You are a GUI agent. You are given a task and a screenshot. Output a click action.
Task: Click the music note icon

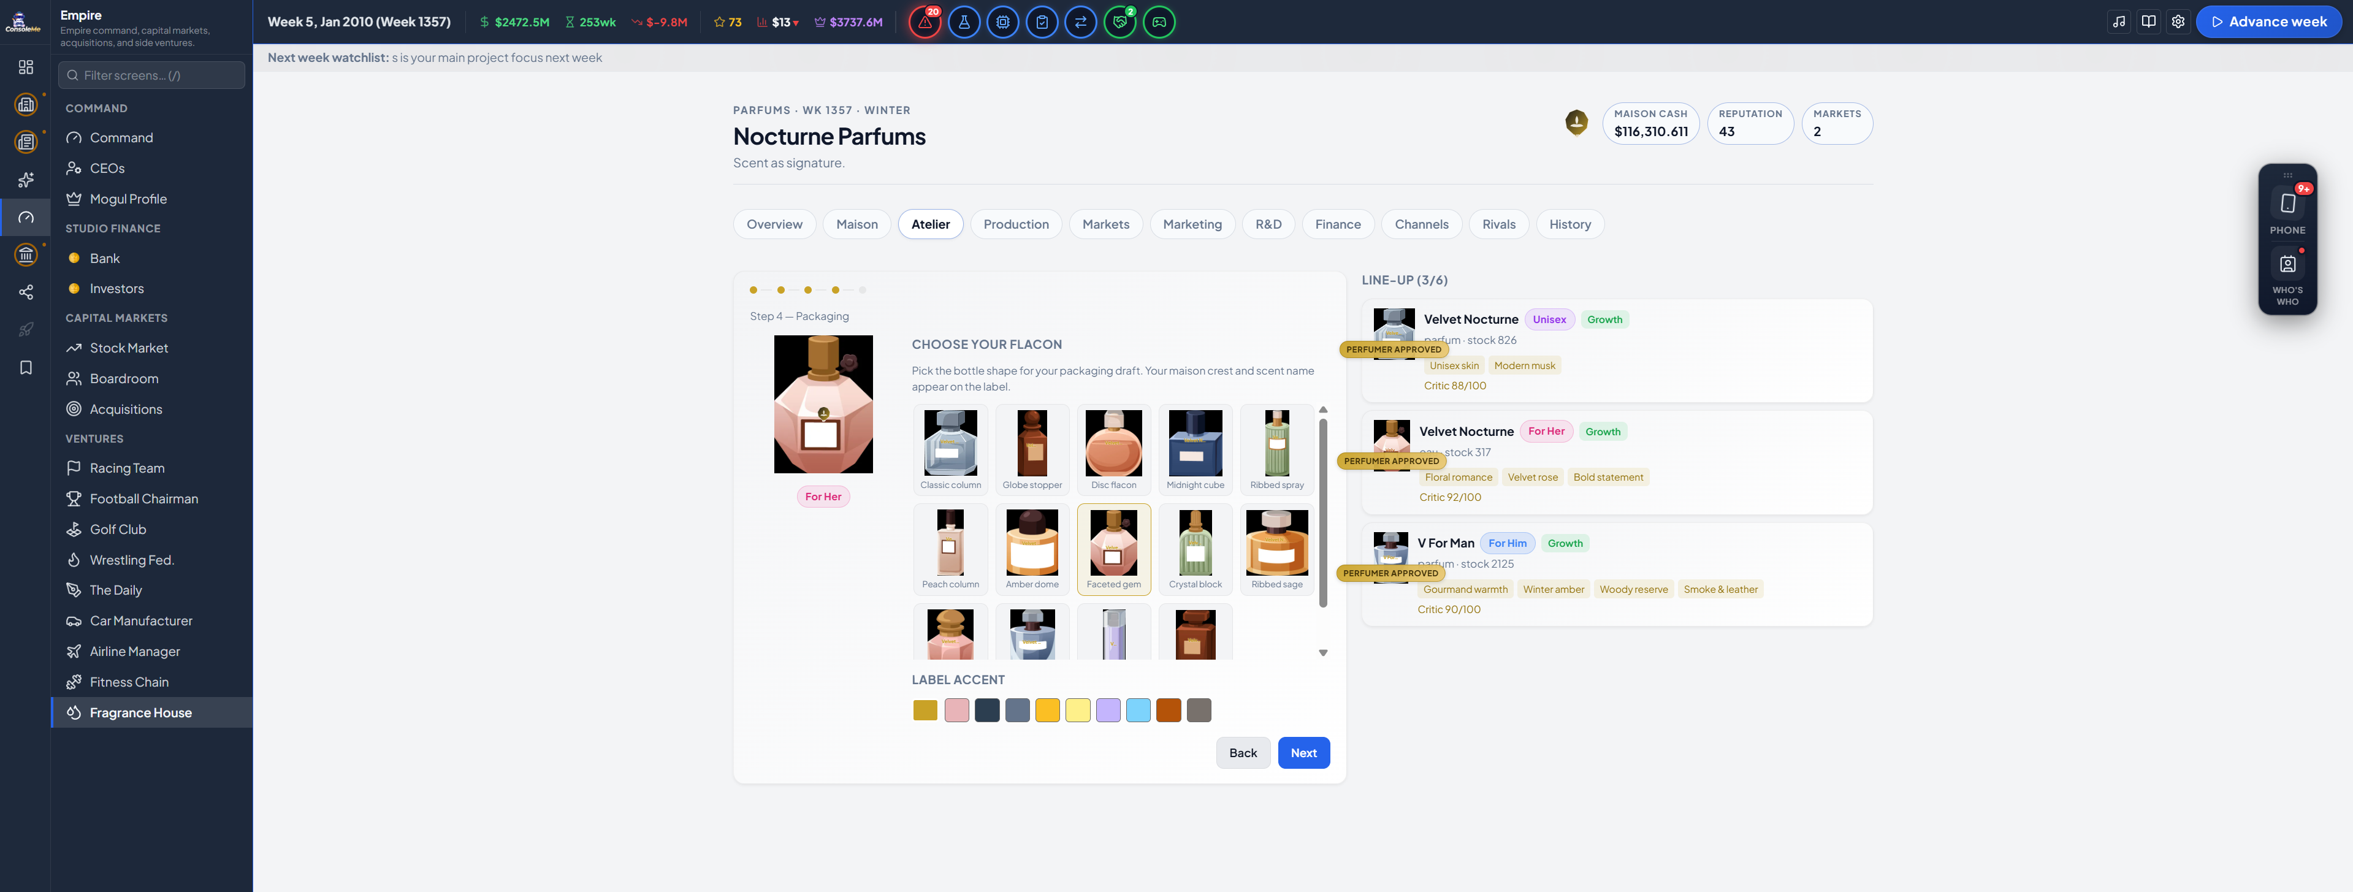coord(2119,22)
